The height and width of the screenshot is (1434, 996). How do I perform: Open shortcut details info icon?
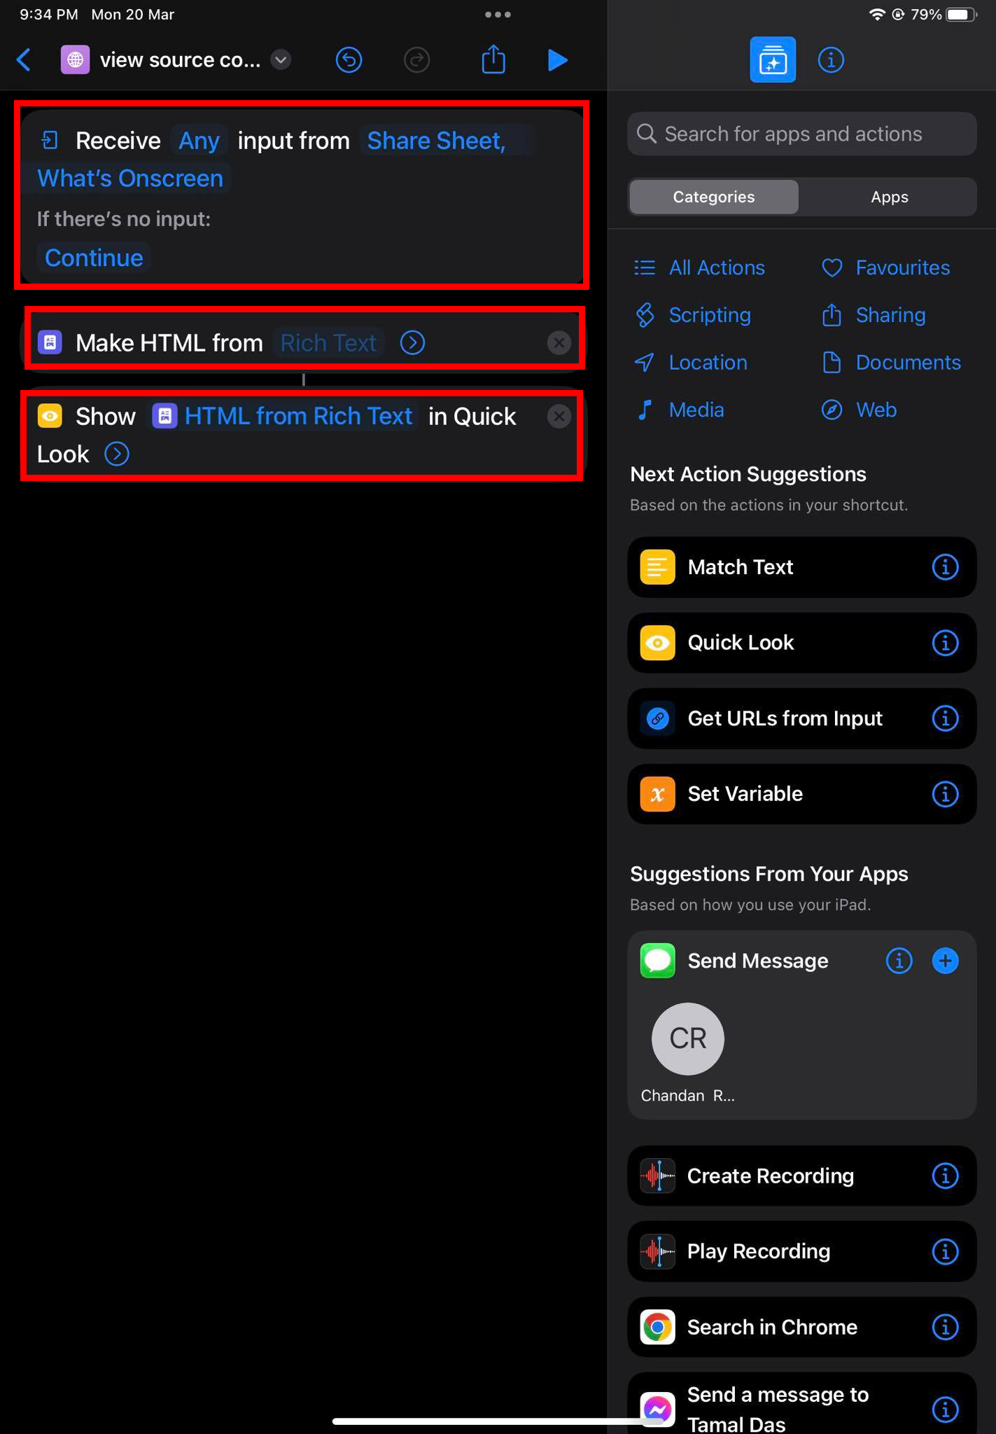coord(831,60)
